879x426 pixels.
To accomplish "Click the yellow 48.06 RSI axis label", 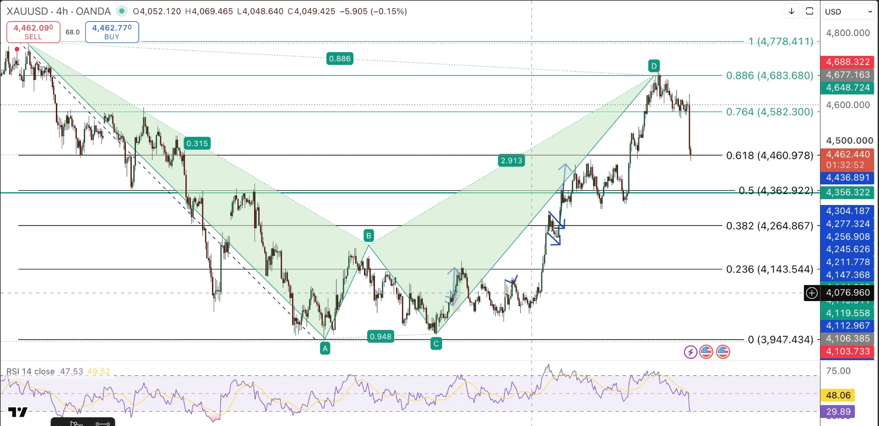I will coord(838,395).
